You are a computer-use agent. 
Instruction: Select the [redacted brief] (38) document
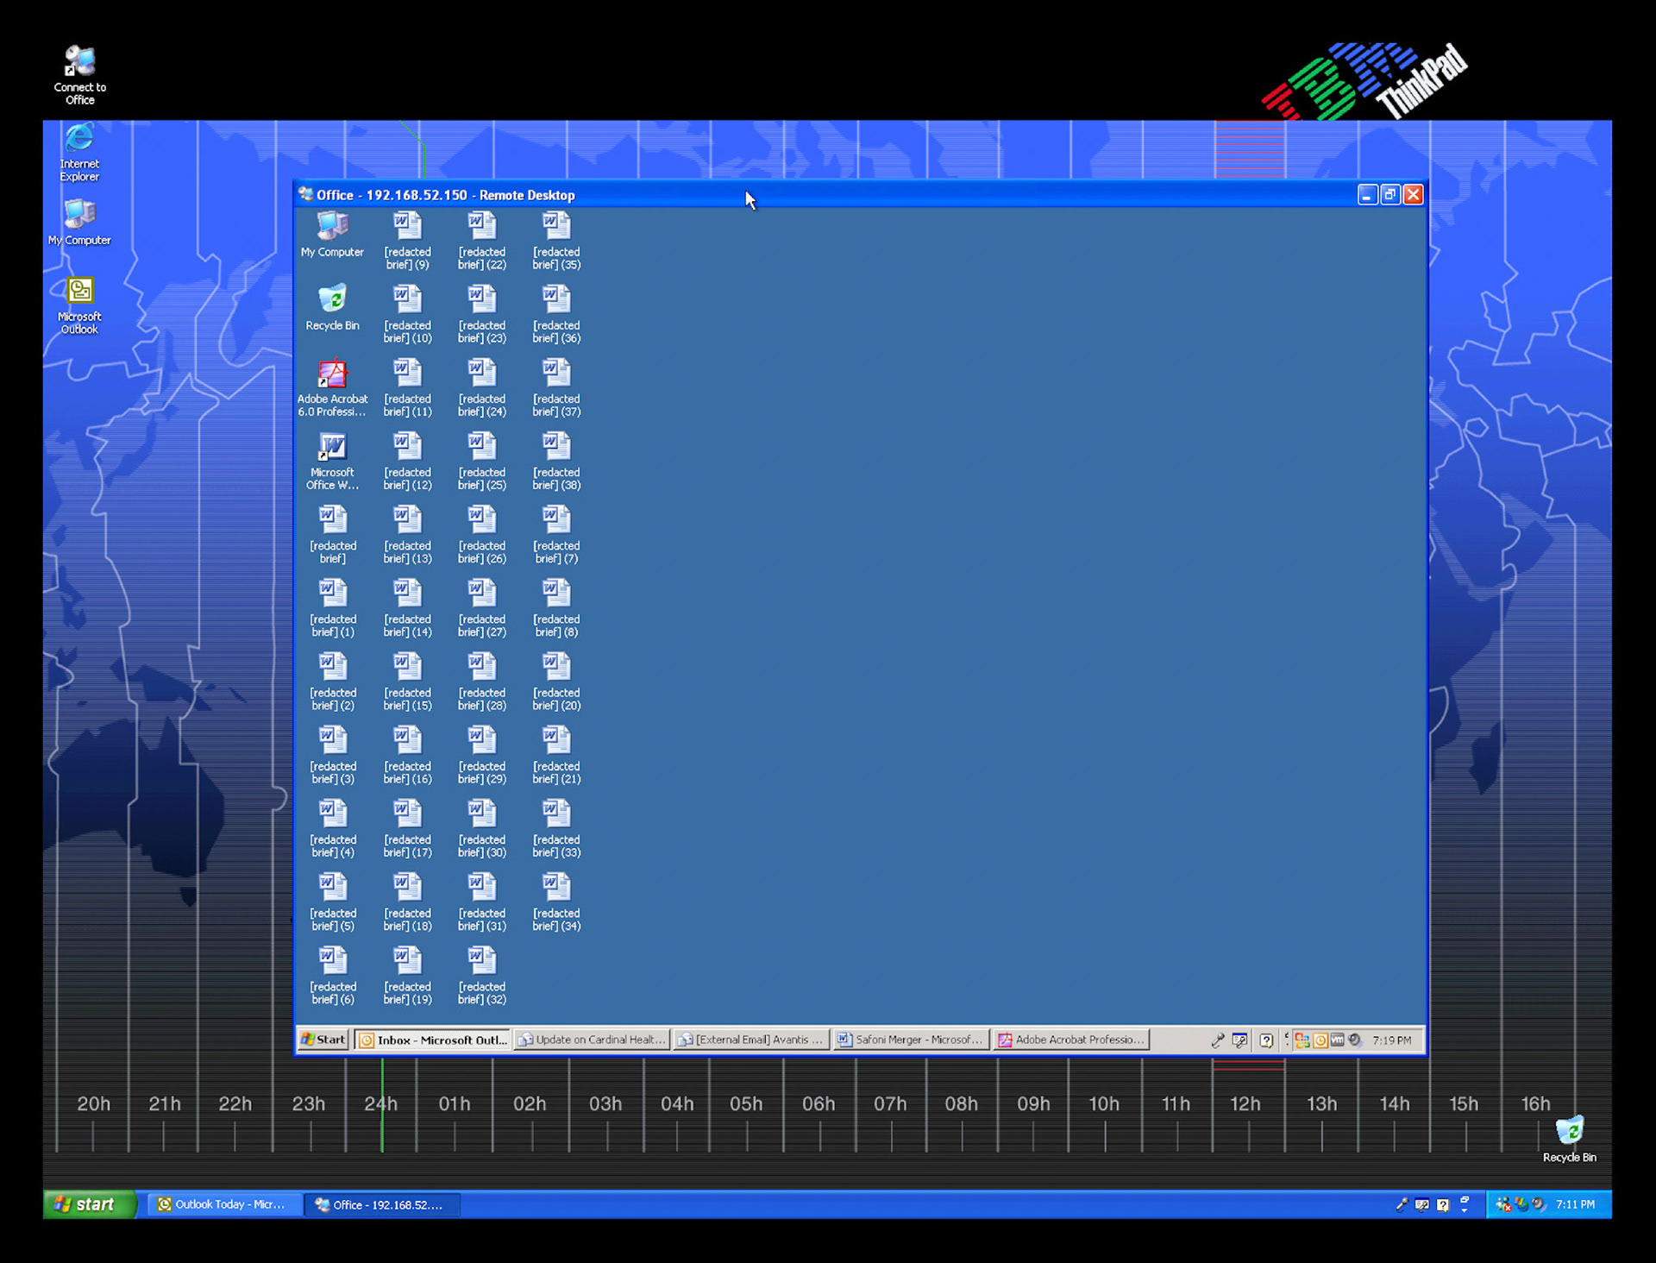556,448
